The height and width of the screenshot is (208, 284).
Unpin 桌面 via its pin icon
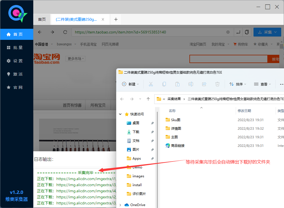[152, 123]
